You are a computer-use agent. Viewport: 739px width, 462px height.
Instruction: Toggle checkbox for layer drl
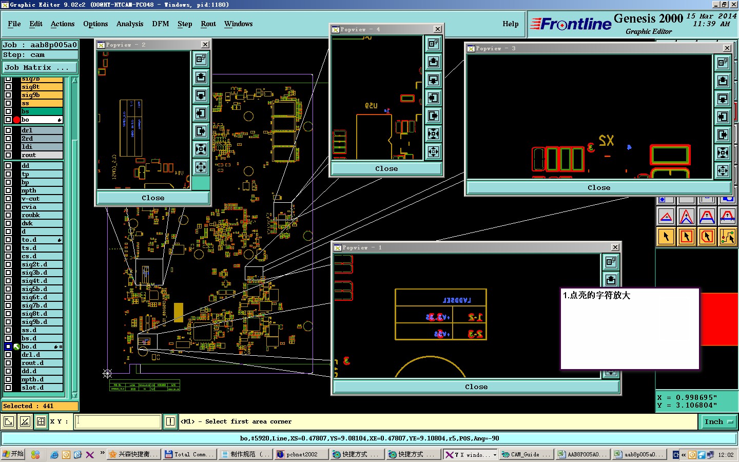[8, 130]
